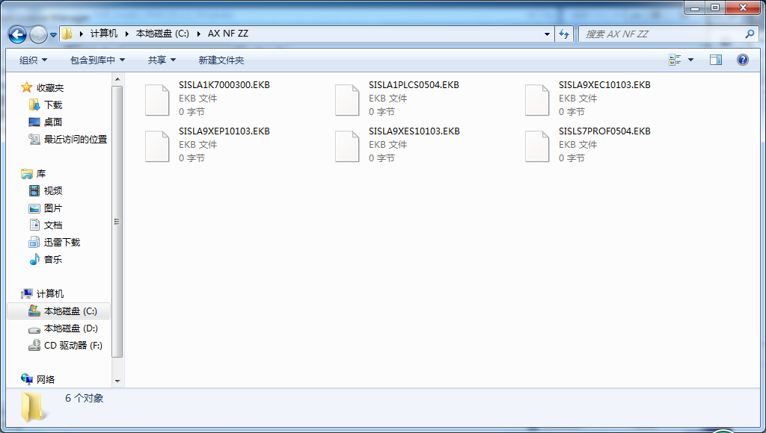Expand the 包含到库中 dropdown
This screenshot has width=766, height=433.
tap(97, 60)
